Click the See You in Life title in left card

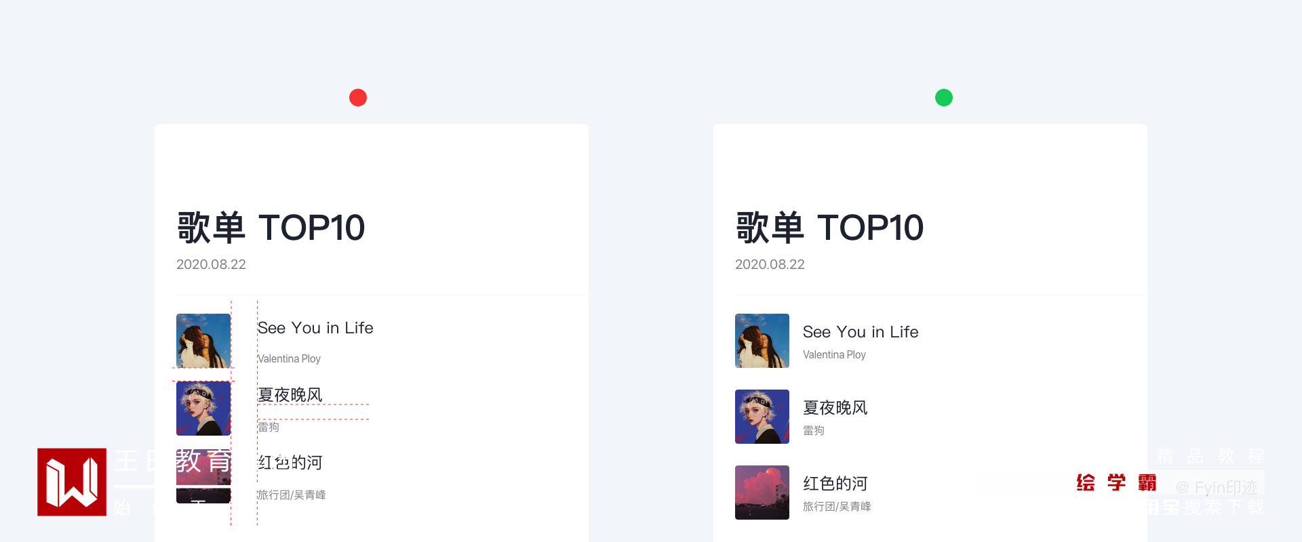pyautogui.click(x=315, y=328)
